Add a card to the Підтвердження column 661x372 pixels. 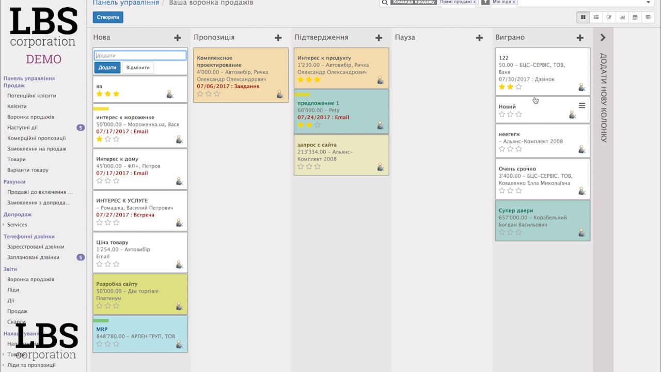click(x=379, y=38)
